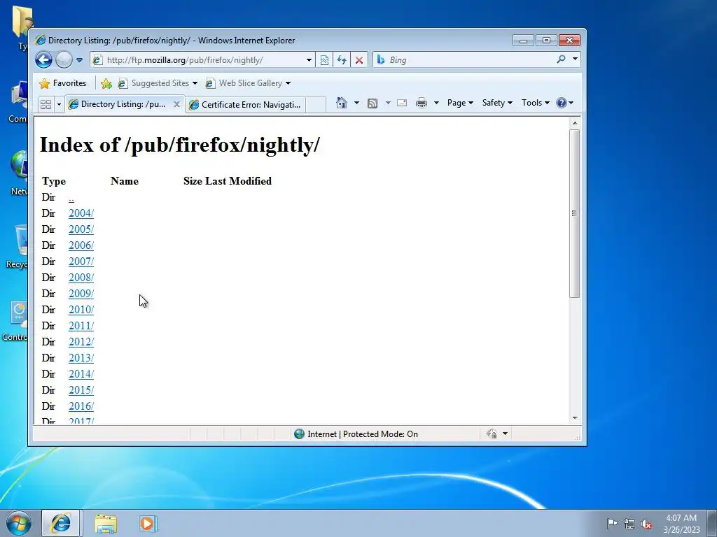The image size is (717, 537).
Task: Click the Stop loading X icon
Action: (x=359, y=60)
